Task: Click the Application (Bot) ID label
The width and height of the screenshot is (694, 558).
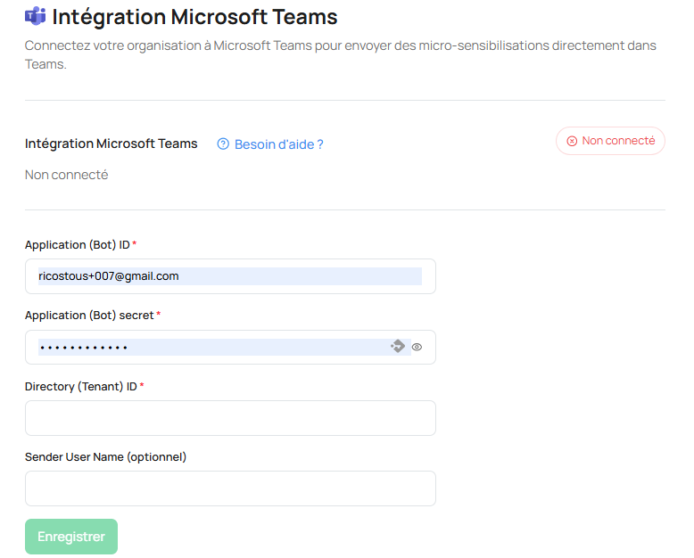Action: point(78,244)
